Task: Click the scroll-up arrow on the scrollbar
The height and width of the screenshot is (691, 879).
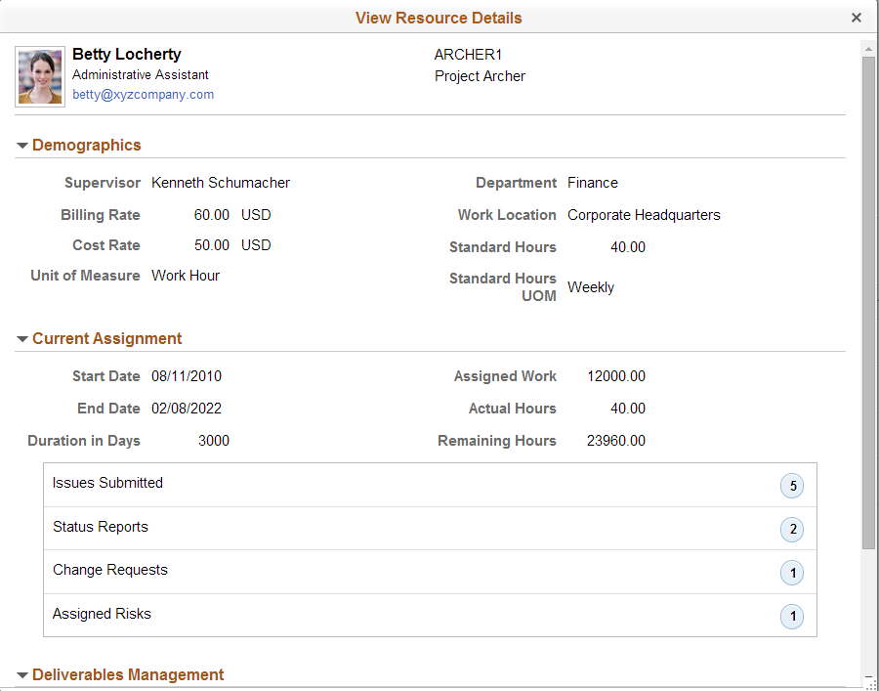Action: [867, 47]
